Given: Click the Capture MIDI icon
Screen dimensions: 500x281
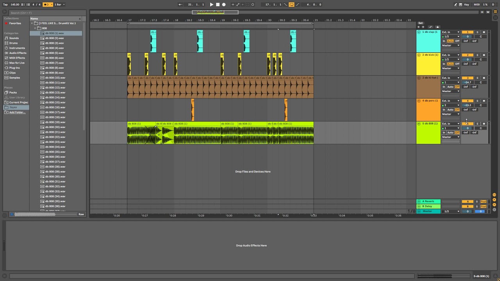Looking at the screenshot, I should point(248,5).
